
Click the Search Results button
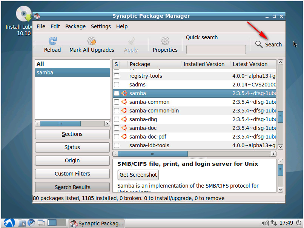click(x=72, y=187)
